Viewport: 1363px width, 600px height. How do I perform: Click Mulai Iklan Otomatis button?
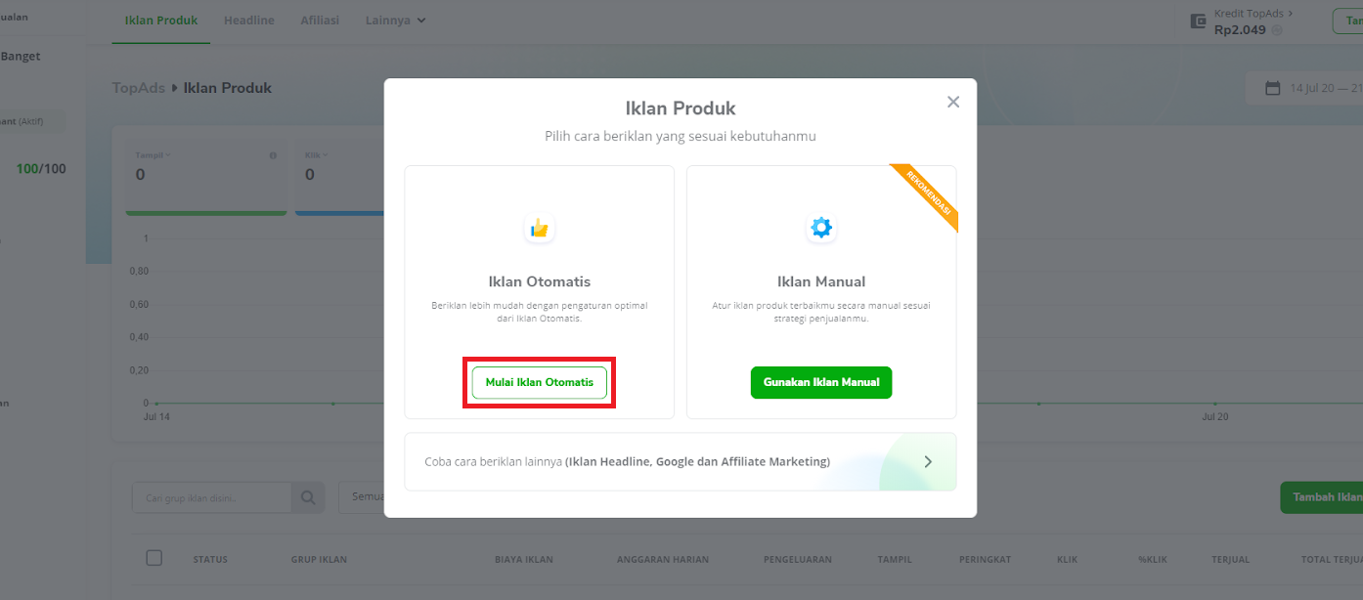pos(540,382)
